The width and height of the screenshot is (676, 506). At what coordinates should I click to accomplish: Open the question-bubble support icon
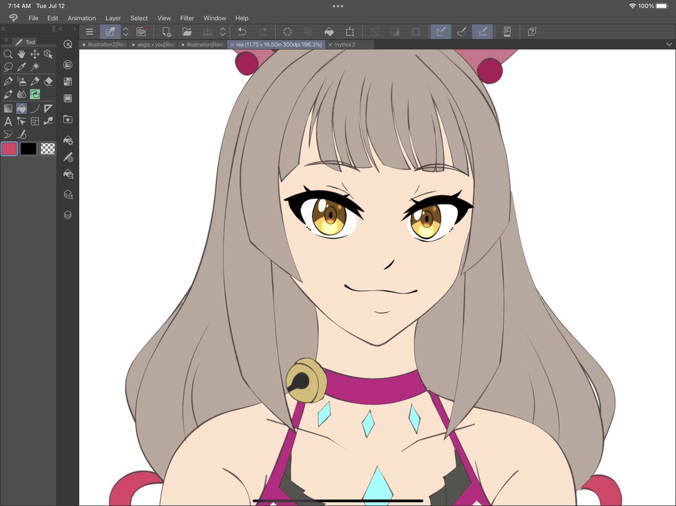click(x=532, y=32)
